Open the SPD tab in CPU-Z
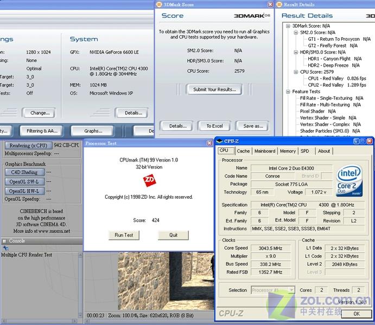The height and width of the screenshot is (325, 375). click(305, 151)
